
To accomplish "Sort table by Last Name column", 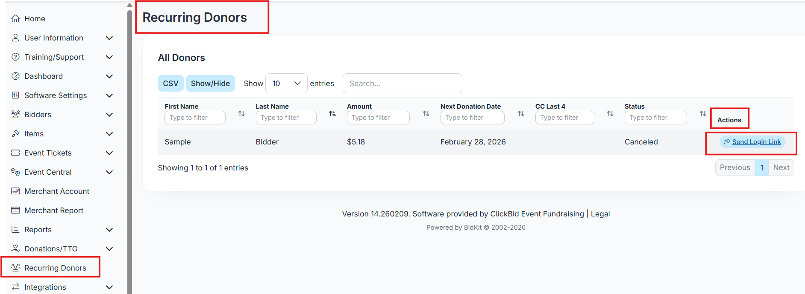I will (332, 114).
